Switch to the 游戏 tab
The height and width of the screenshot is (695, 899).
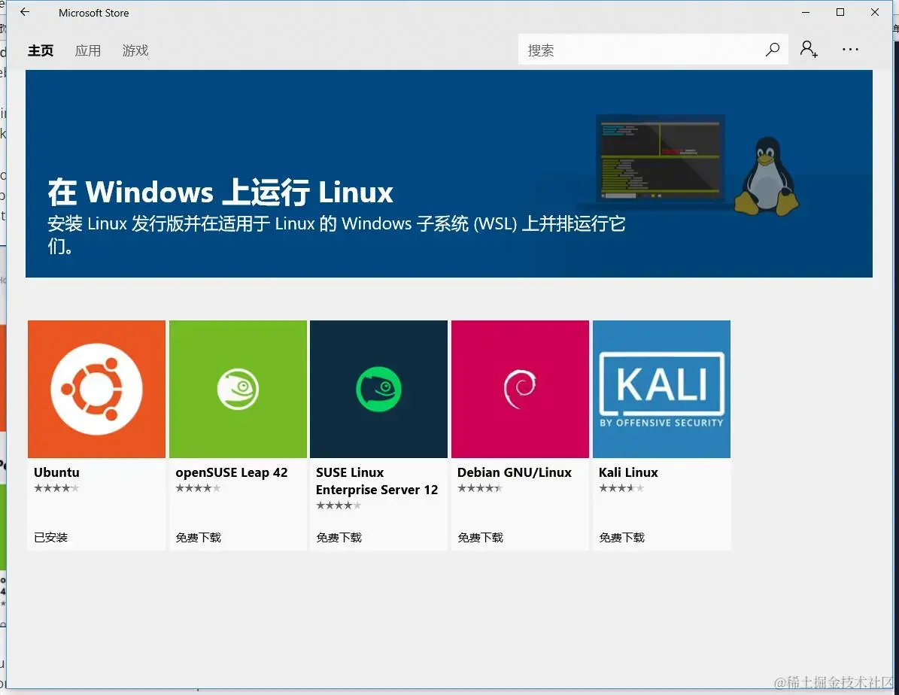135,50
